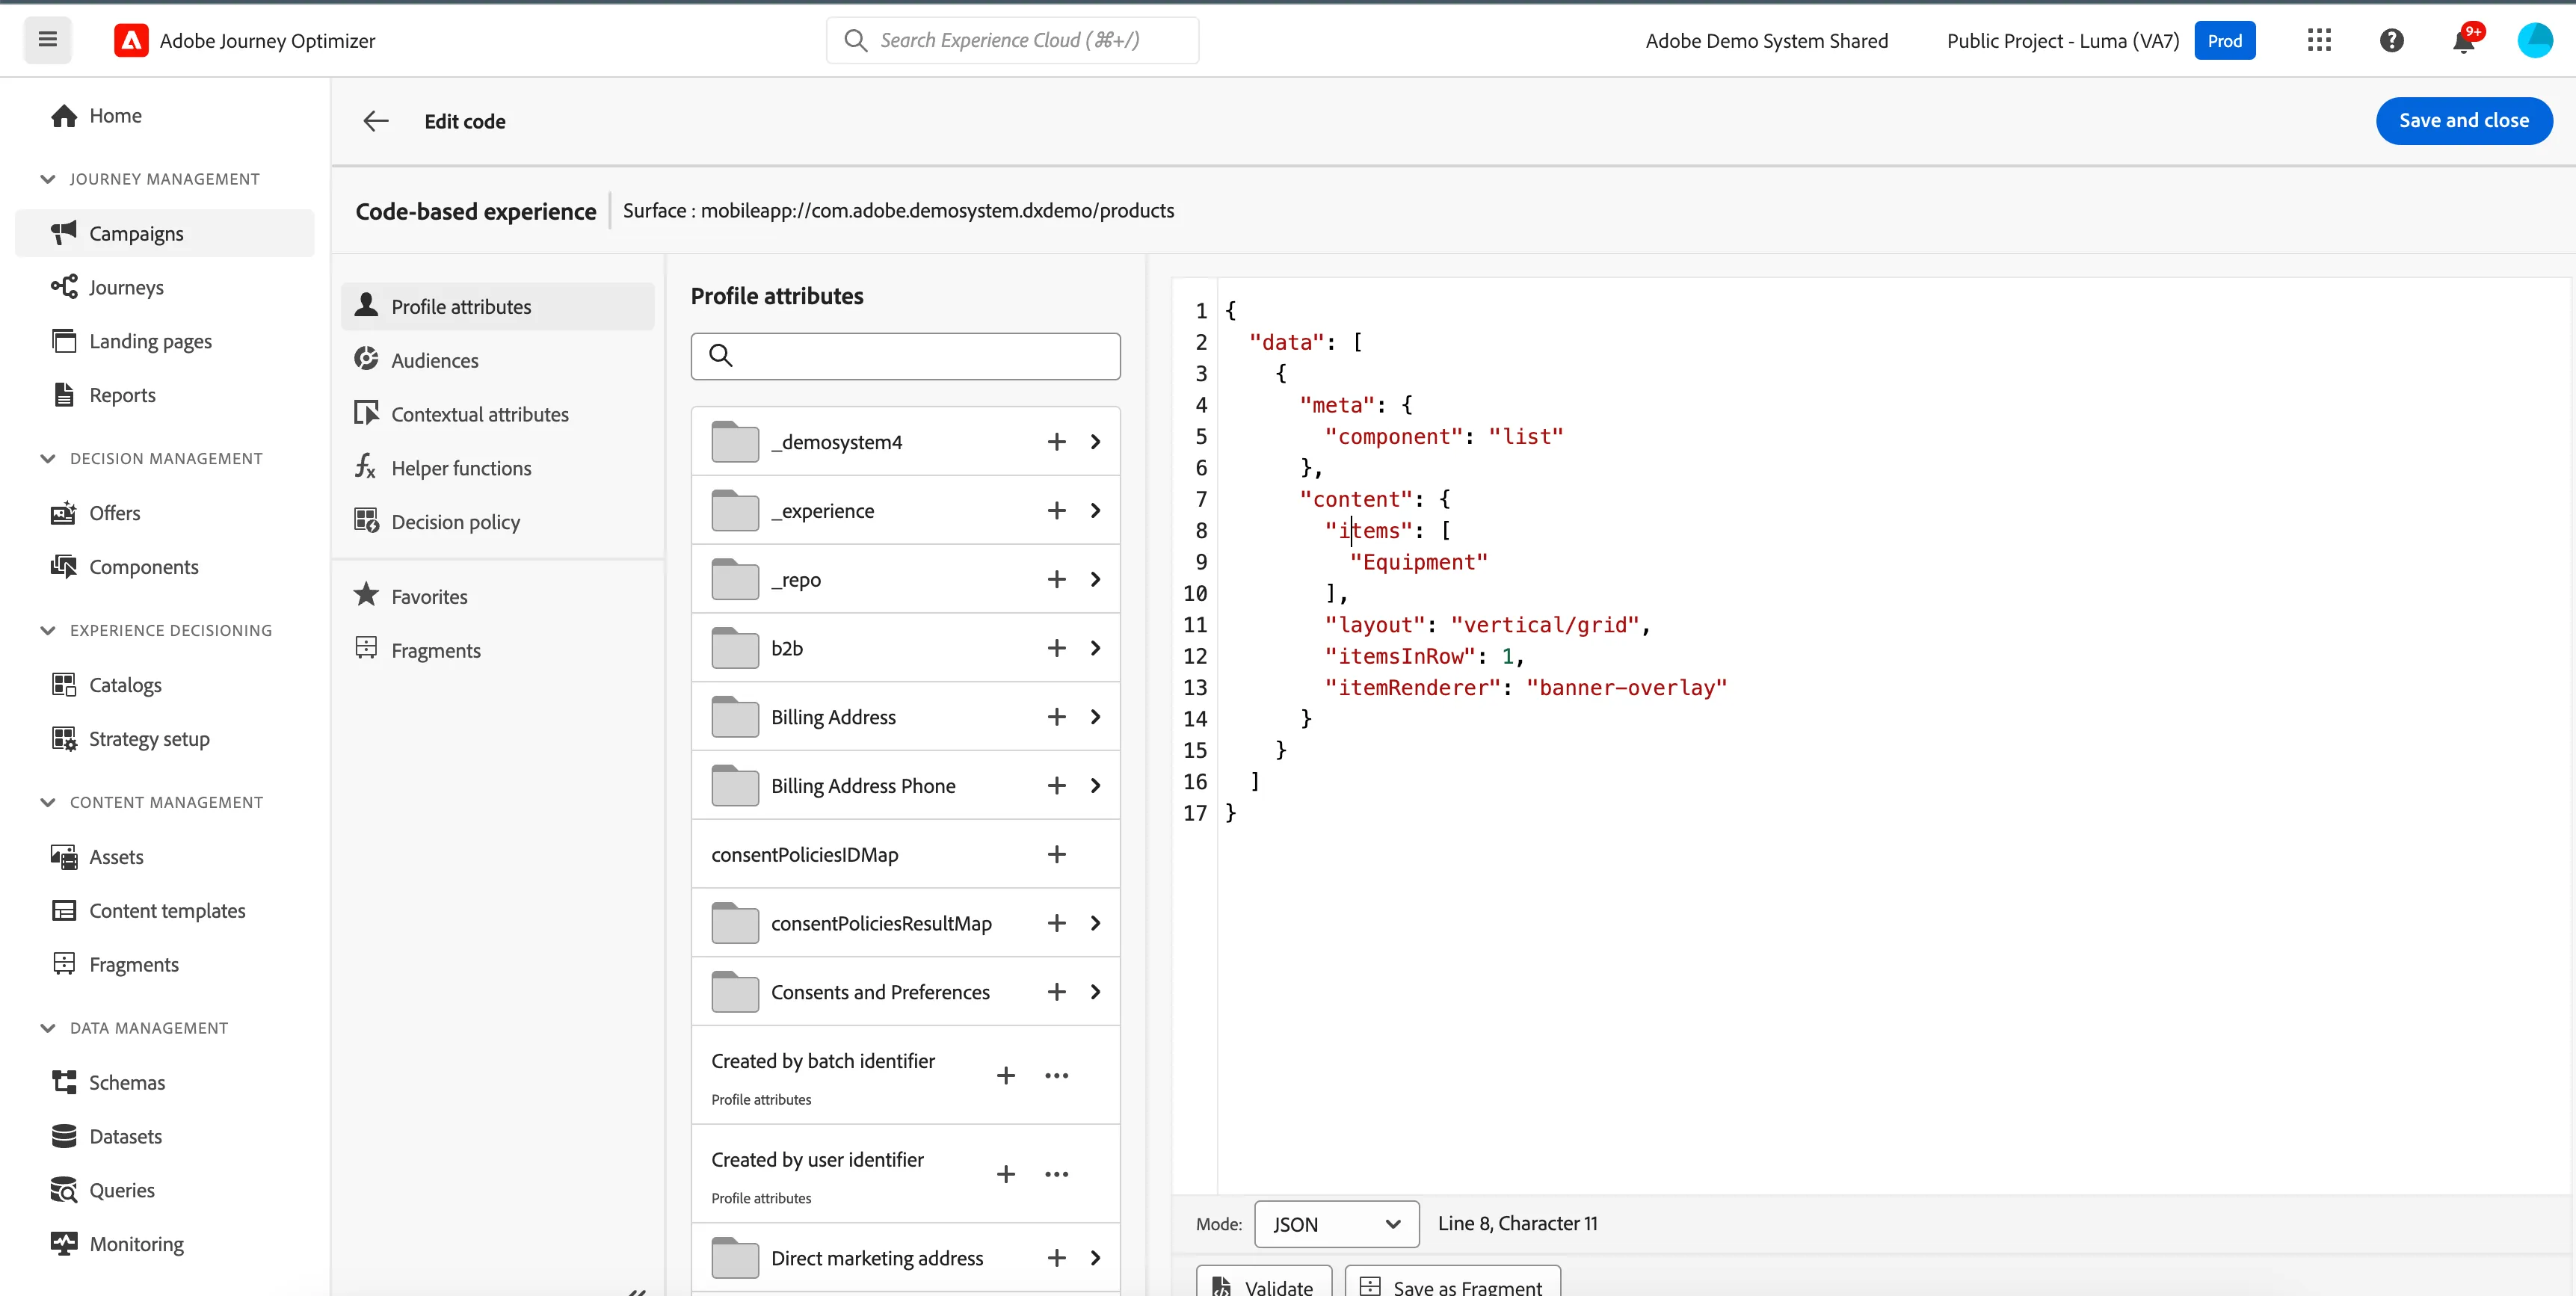Screen dimensions: 2576x1296
Task: Add the _demosystem4 folder with plus icon
Action: (x=1056, y=442)
